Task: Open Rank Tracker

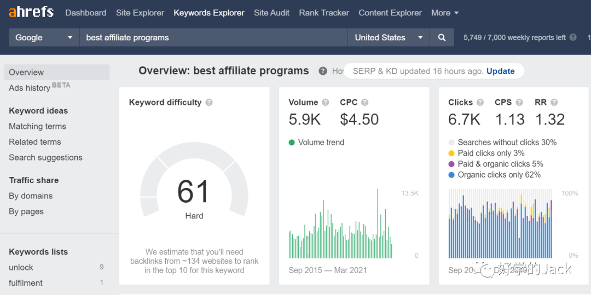Action: tap(324, 13)
